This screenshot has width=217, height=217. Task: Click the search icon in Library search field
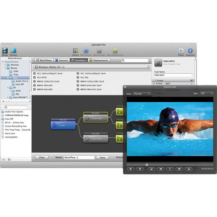point(123,60)
